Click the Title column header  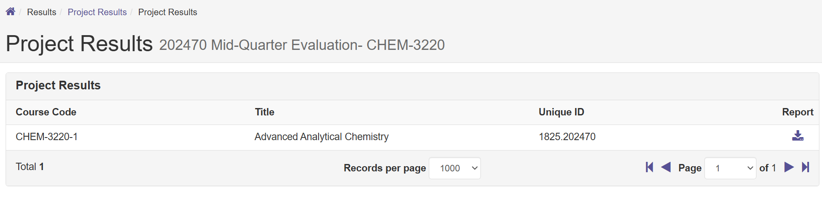coord(265,112)
